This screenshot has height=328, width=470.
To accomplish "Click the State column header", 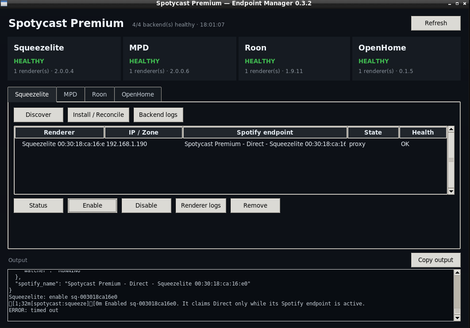I will coord(373,132).
